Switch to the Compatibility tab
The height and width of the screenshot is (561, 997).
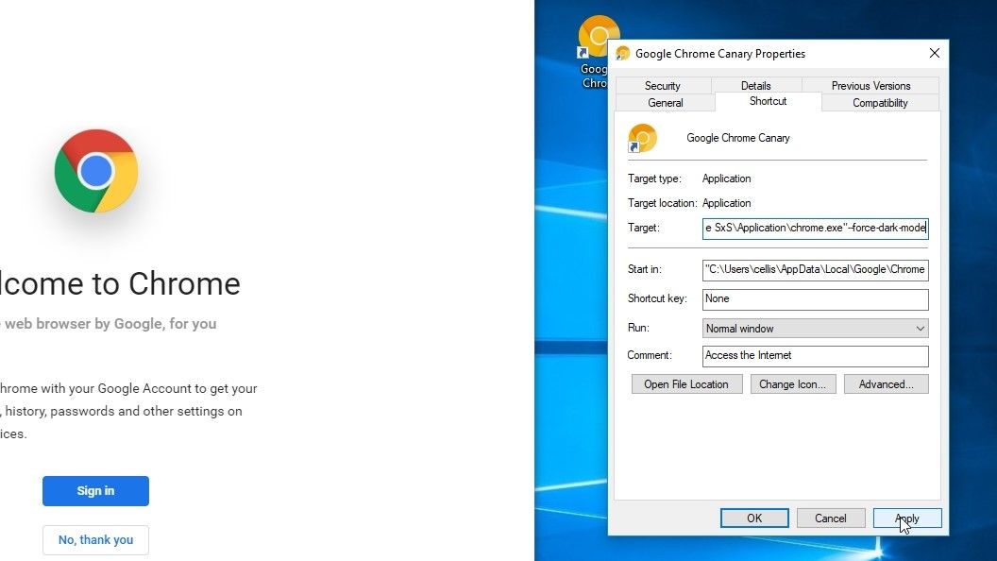pyautogui.click(x=879, y=102)
